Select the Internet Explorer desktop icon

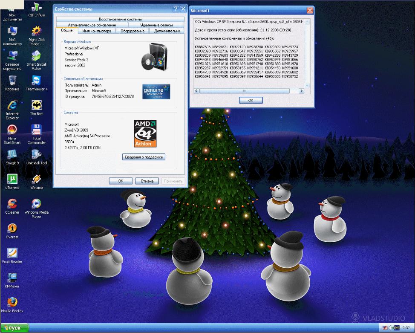(x=12, y=110)
